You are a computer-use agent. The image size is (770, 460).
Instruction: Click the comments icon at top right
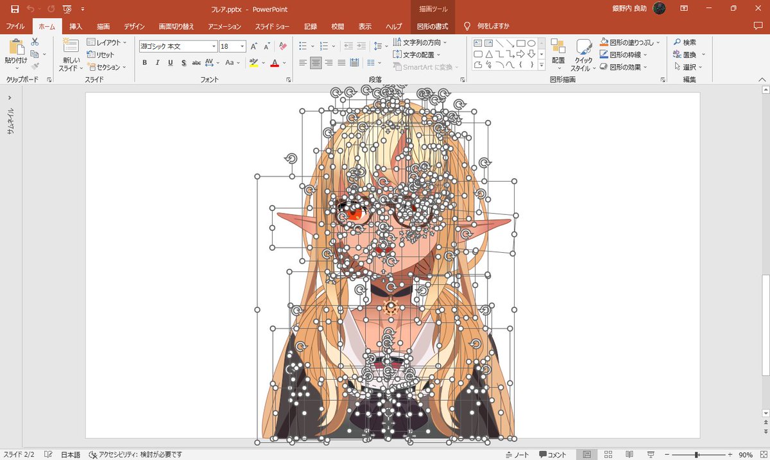coord(758,26)
